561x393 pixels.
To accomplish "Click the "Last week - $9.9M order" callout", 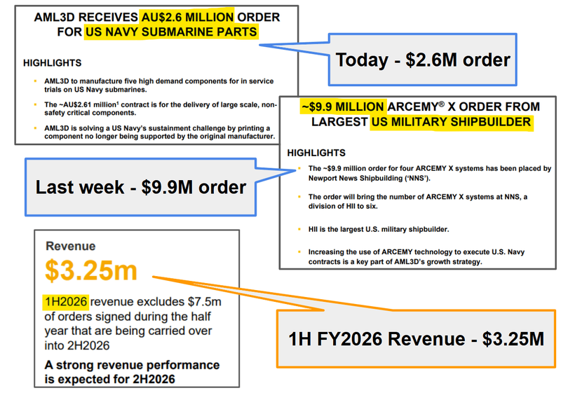I will (140, 187).
